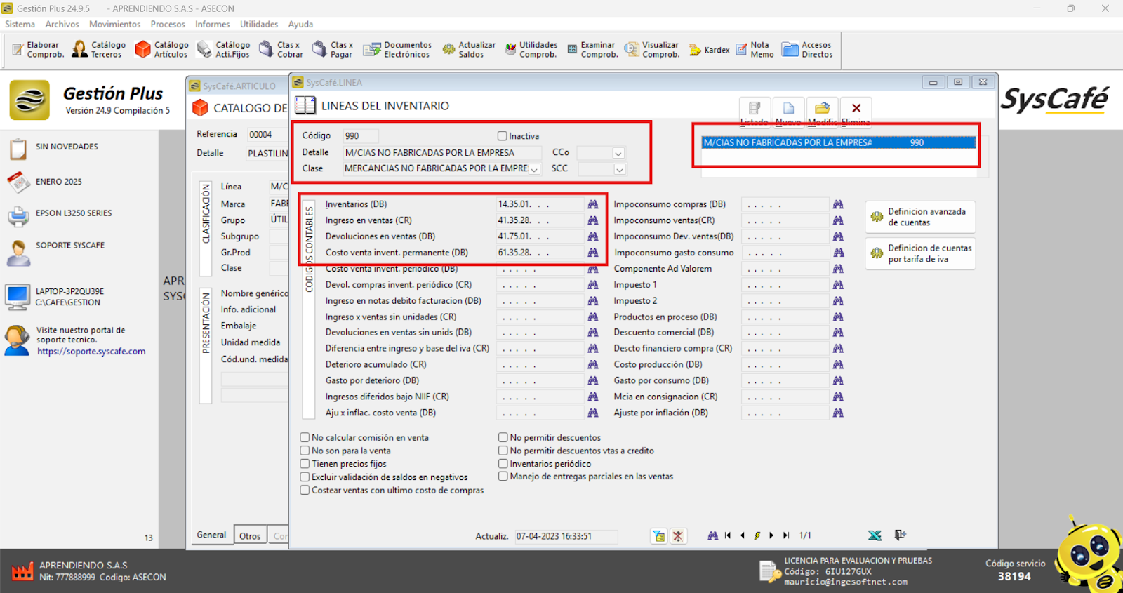Check Inventarios periódico option
Viewport: 1123px width, 593px height.
pos(503,464)
